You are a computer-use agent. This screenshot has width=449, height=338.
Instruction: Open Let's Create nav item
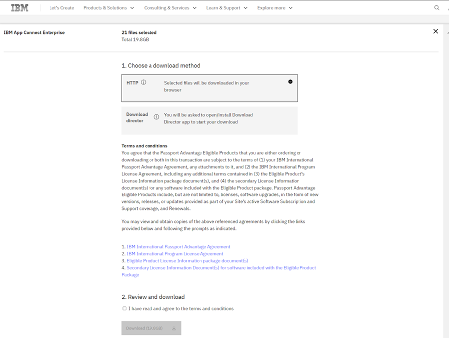[61, 8]
